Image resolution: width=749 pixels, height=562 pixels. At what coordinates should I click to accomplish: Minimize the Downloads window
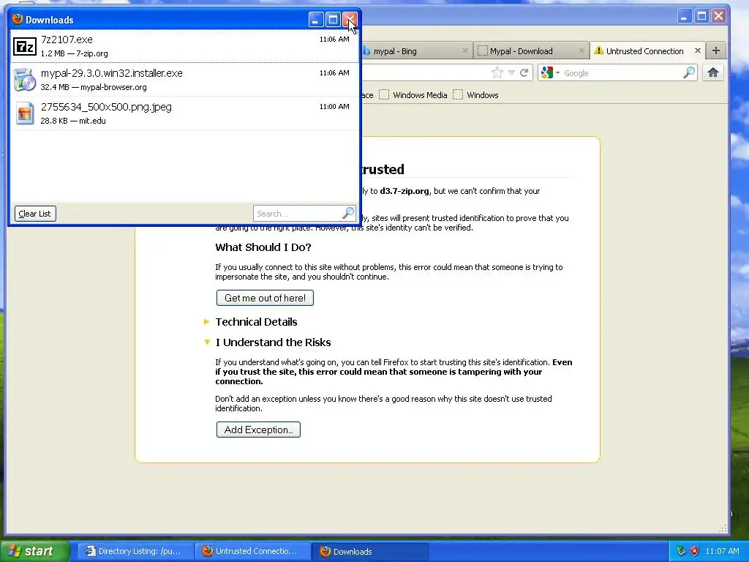tap(316, 20)
